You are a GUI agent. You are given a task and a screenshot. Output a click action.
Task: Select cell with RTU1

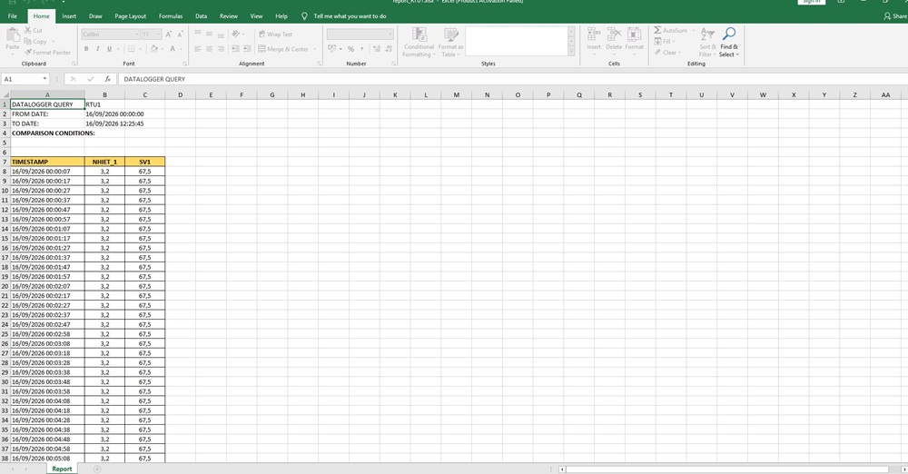[104, 104]
